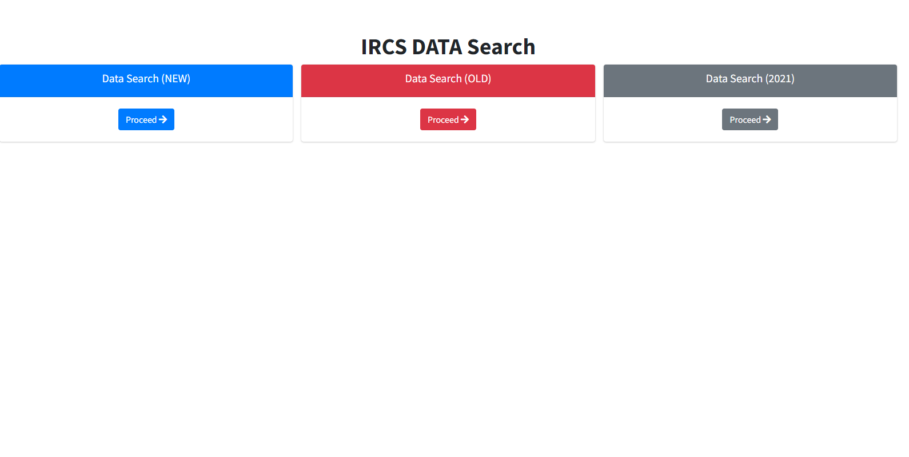Click the "(NEW)" text in the blue header
The image size is (909, 457).
click(x=176, y=79)
